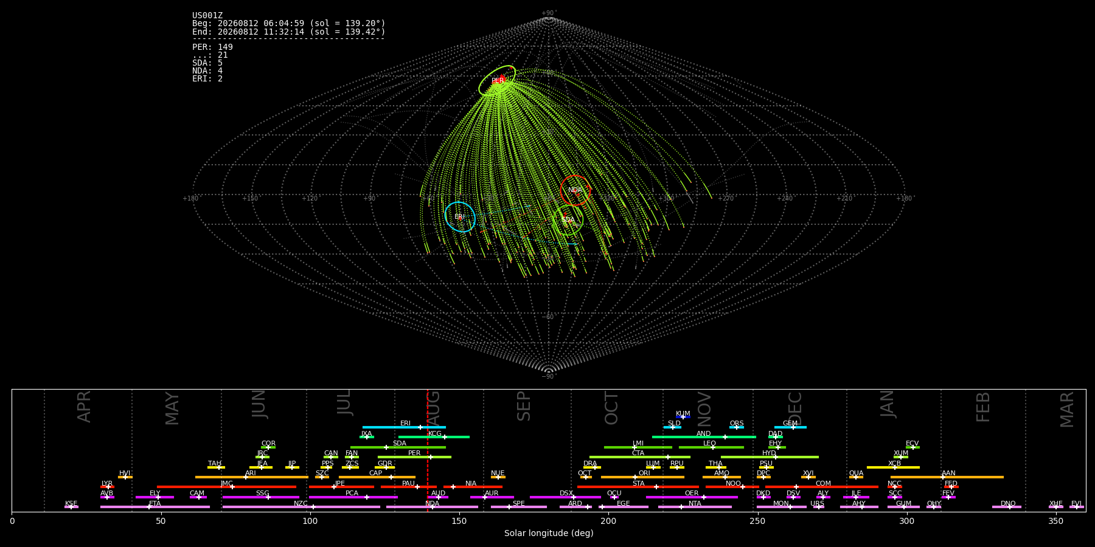Select the PER radiant ellipse on map

tap(497, 81)
